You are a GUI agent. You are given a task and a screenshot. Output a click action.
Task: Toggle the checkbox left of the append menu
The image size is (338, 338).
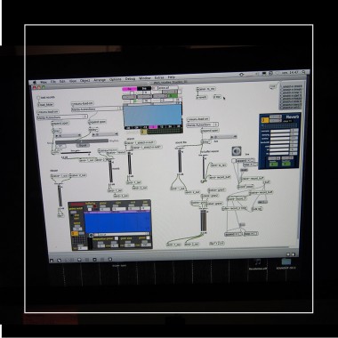coord(234,161)
